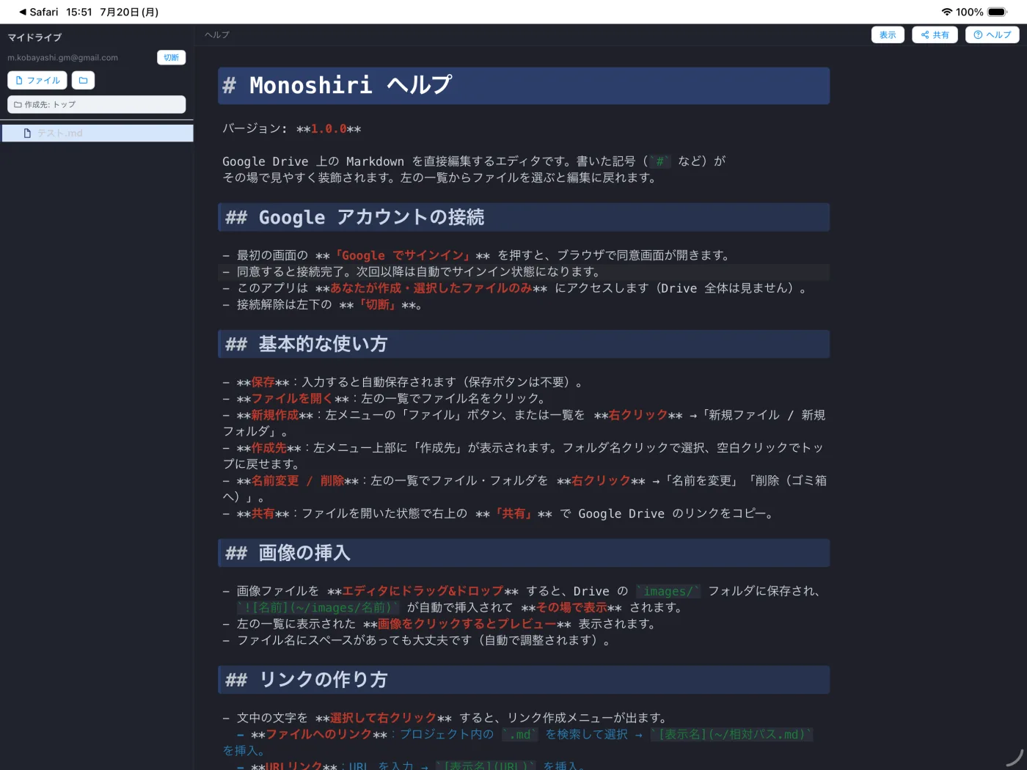Select the 作成先: トップ destination field

tap(97, 104)
